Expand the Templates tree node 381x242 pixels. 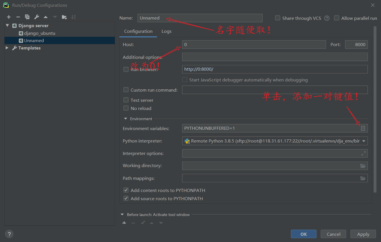tap(7, 48)
